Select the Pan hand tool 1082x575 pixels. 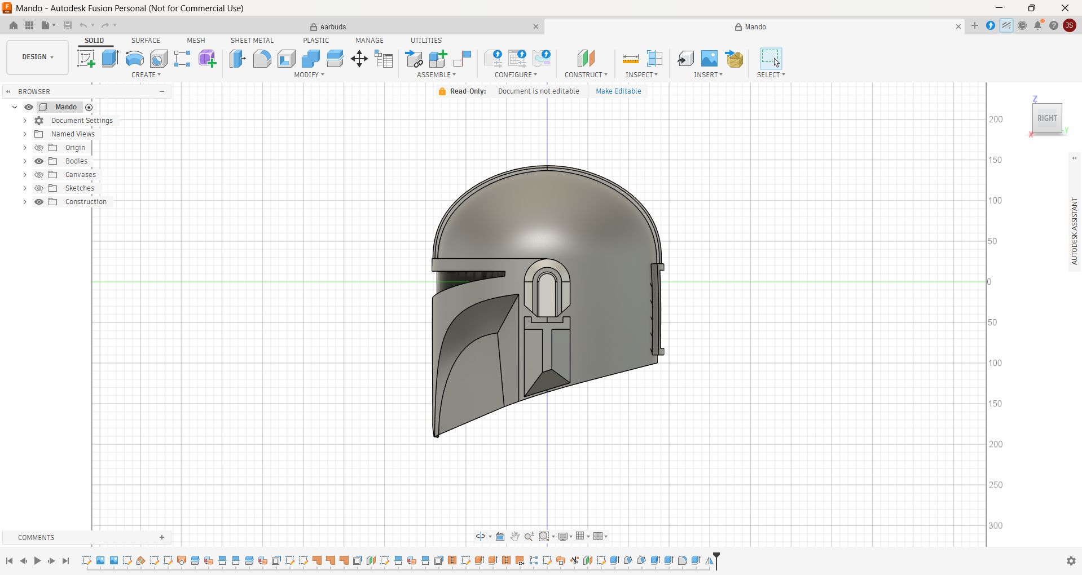coord(514,536)
